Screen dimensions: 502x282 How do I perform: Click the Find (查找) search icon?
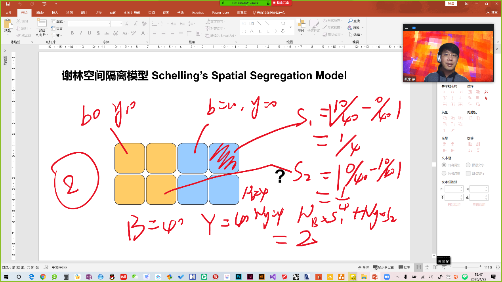354,21
